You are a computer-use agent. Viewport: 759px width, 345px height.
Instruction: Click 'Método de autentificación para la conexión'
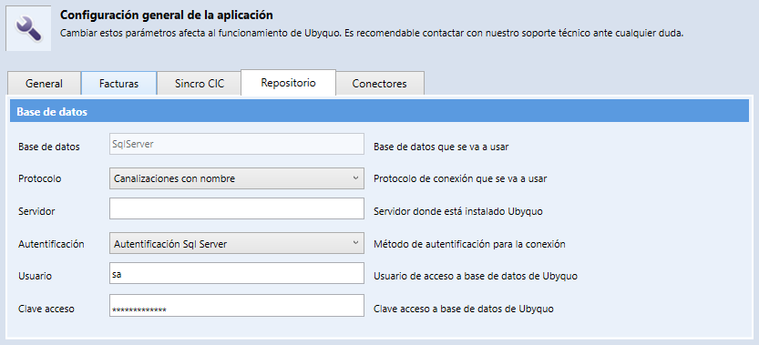click(x=469, y=244)
